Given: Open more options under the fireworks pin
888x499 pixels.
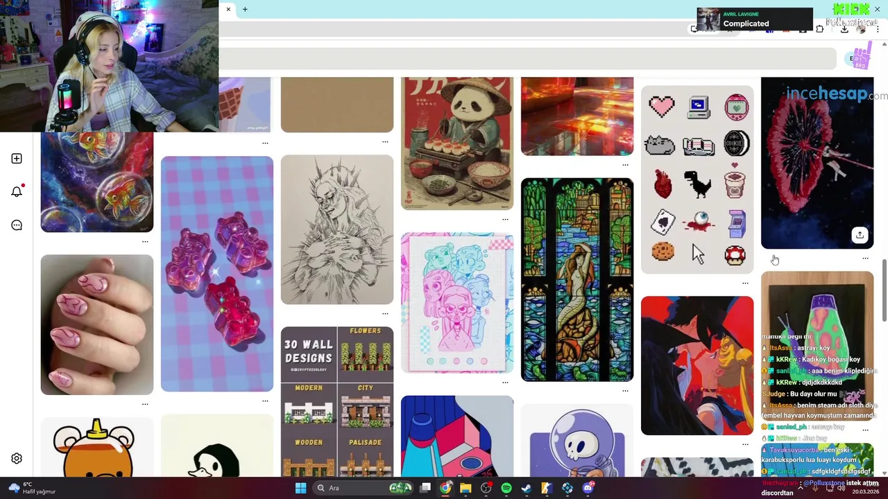Looking at the screenshot, I should (x=865, y=259).
